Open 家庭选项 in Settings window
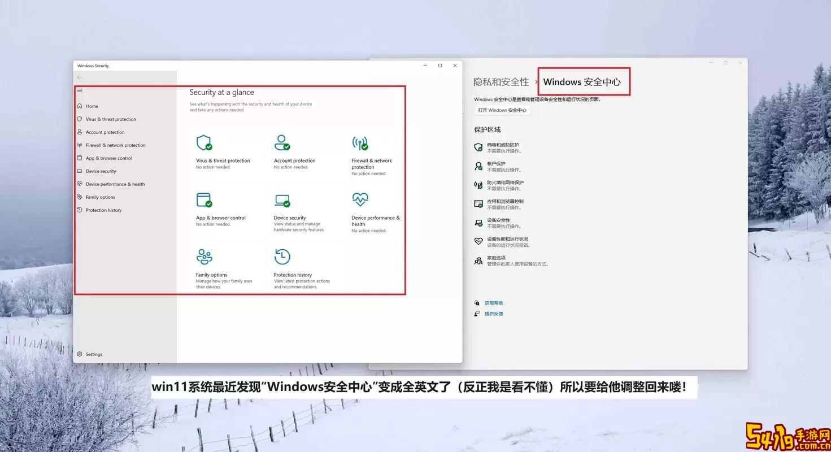The width and height of the screenshot is (831, 452). [496, 258]
